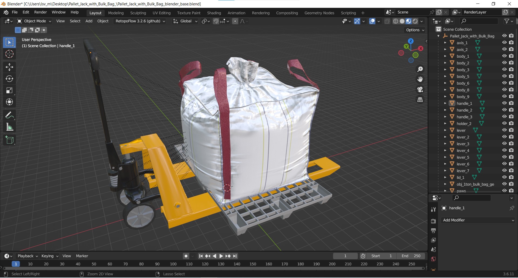The width and height of the screenshot is (518, 278).
Task: Switch to rendered viewport shading
Action: pyautogui.click(x=415, y=21)
